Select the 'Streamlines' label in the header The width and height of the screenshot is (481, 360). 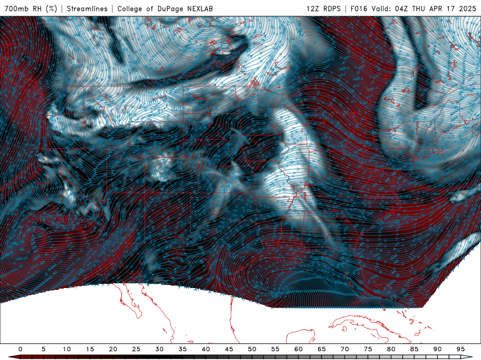tap(87, 8)
